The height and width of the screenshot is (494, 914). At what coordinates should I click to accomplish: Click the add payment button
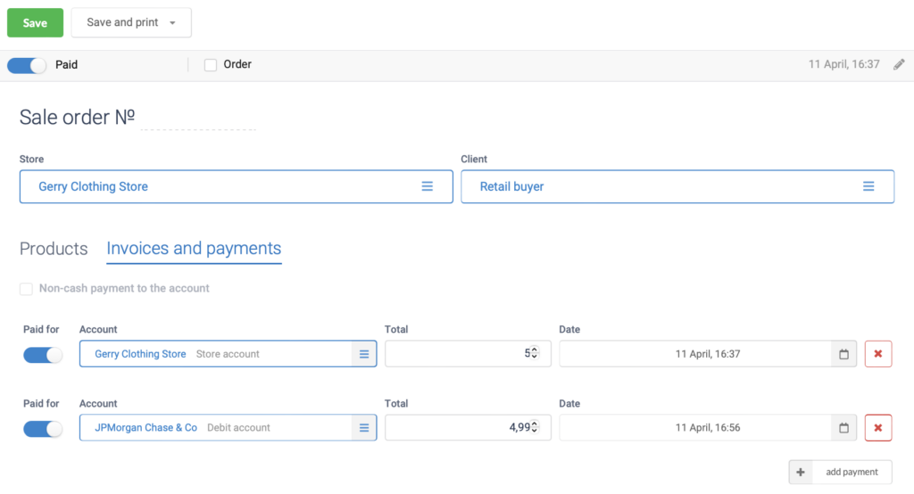pos(840,472)
